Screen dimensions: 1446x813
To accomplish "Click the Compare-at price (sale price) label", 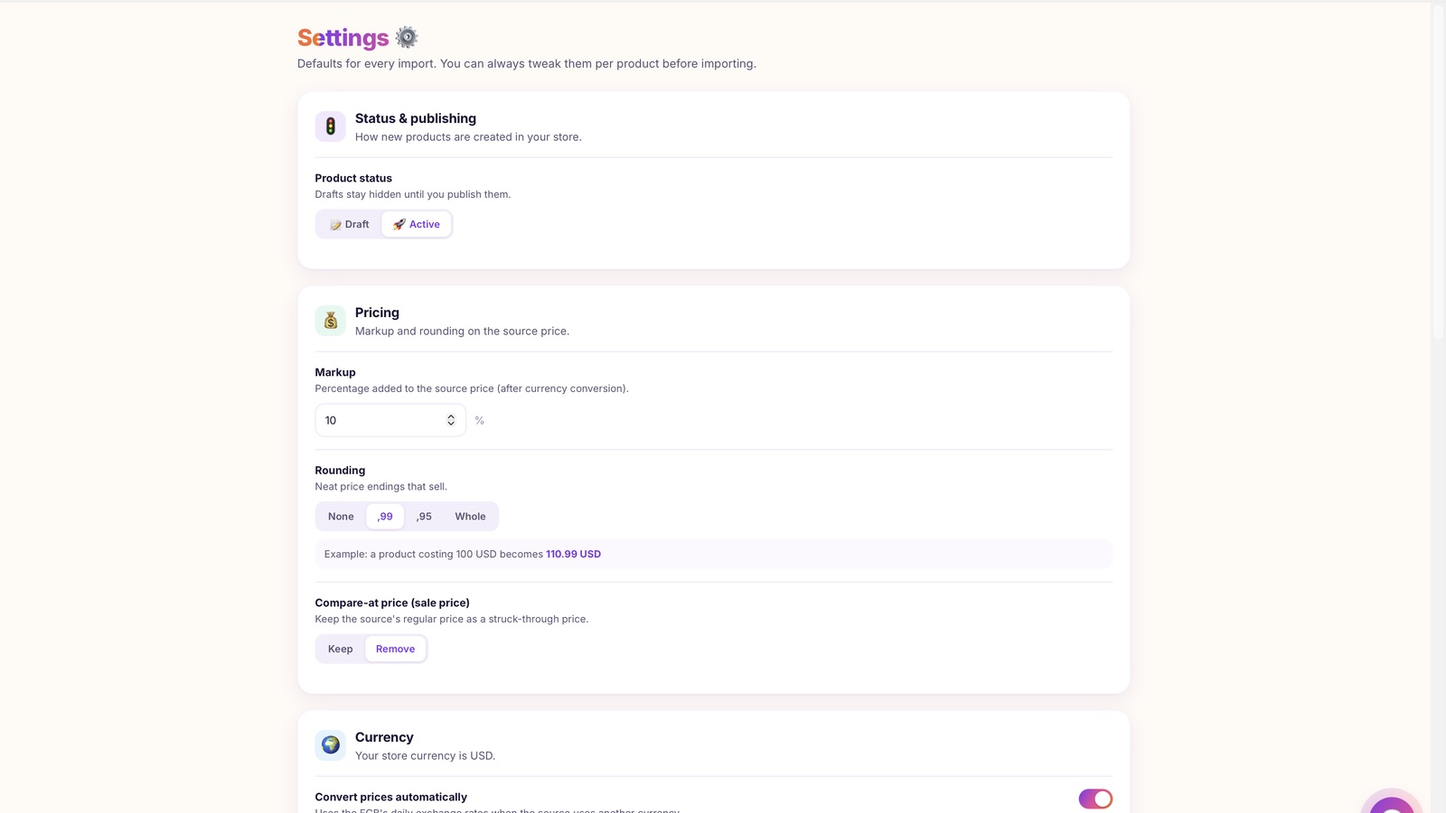I will point(392,603).
